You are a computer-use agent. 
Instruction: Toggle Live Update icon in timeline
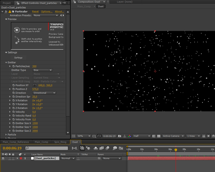tap(82, 148)
